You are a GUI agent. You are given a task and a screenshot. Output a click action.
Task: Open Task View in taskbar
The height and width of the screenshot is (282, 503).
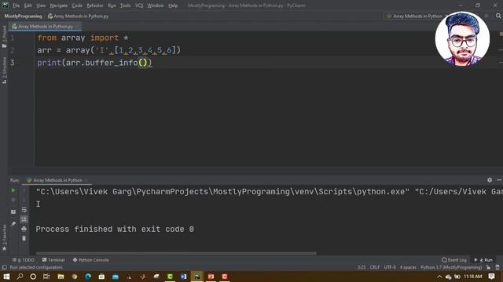tap(46, 277)
